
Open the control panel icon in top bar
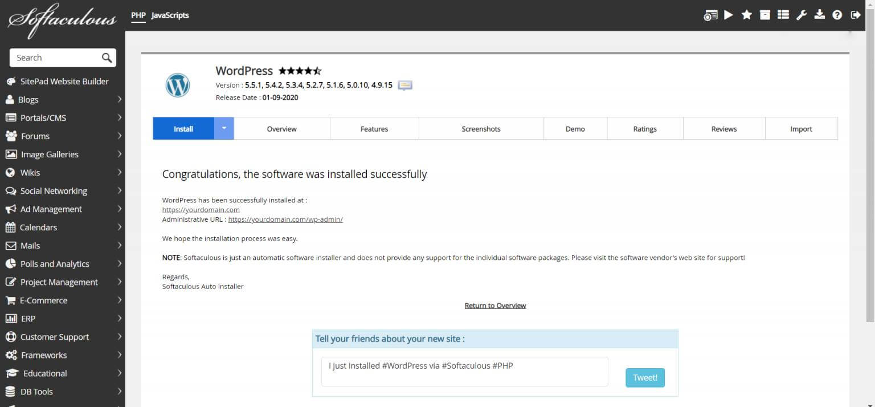coord(710,15)
